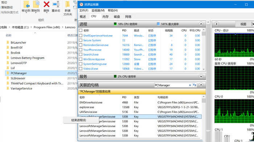Check the SearchUI.exe process checkbox
Image resolution: width=254 pixels, height=142 pixels.
[81, 54]
